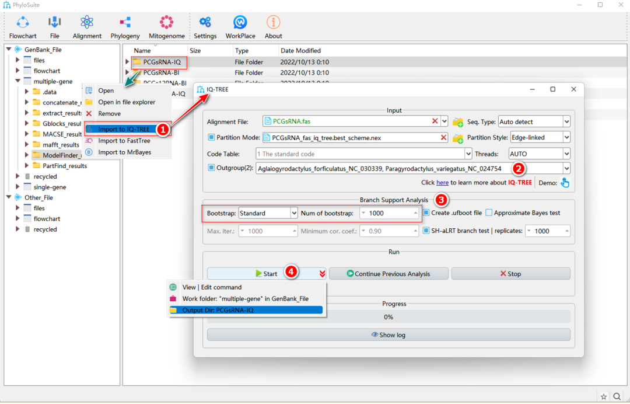Screen dimensions: 630x404
Task: Open the About info icon
Action: 273,23
